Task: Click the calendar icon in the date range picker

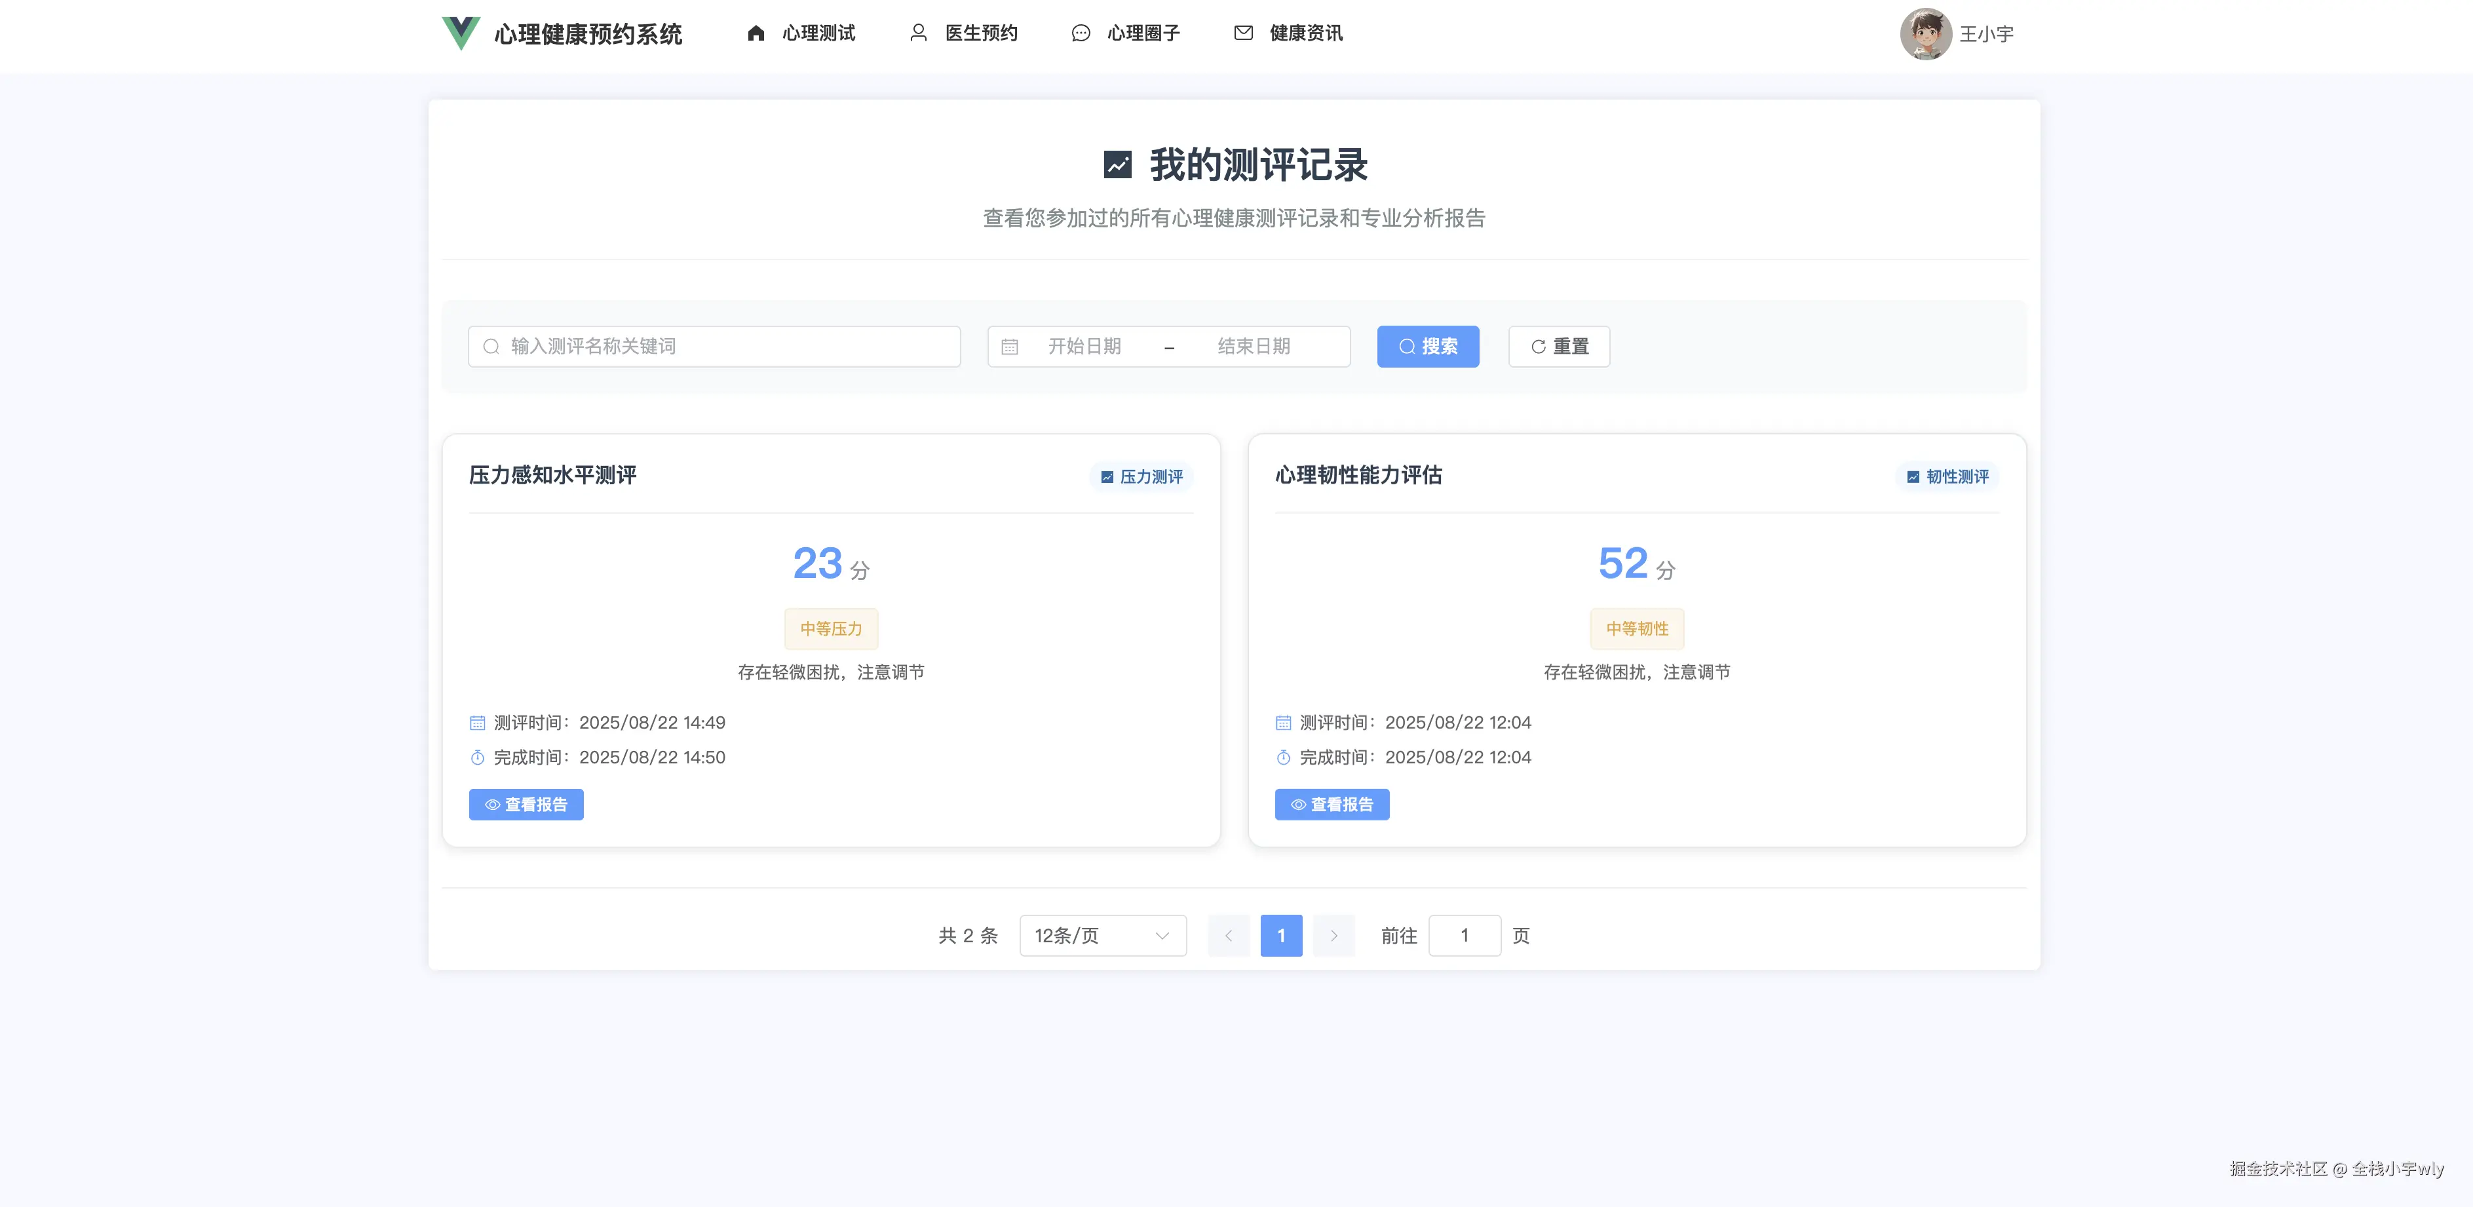Action: pyautogui.click(x=1010, y=346)
